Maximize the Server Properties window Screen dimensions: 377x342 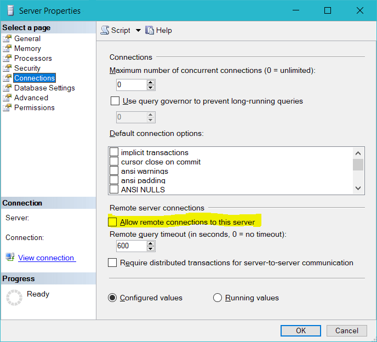pos(328,10)
